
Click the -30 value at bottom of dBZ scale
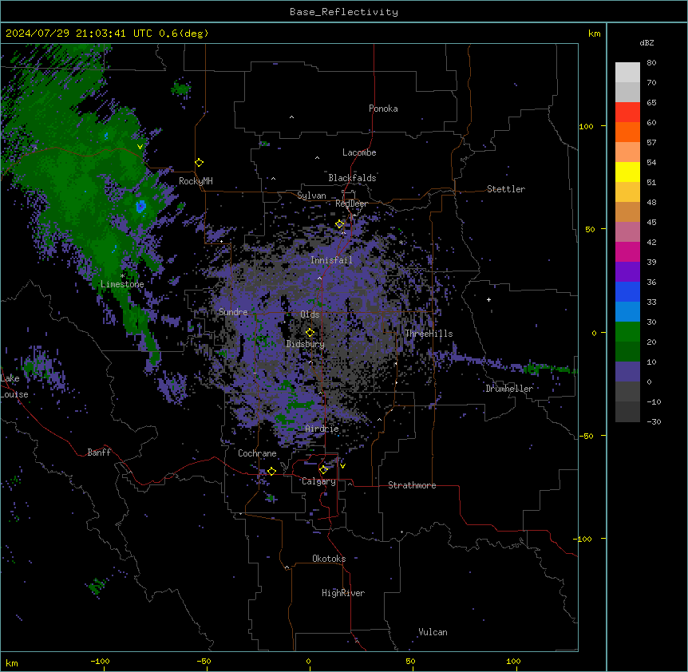654,421
